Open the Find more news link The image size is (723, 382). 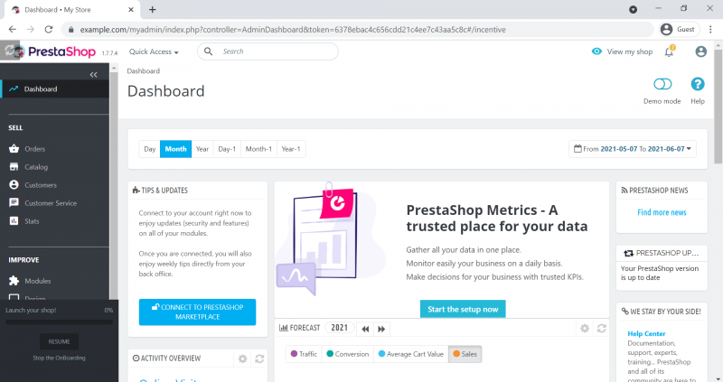(662, 212)
